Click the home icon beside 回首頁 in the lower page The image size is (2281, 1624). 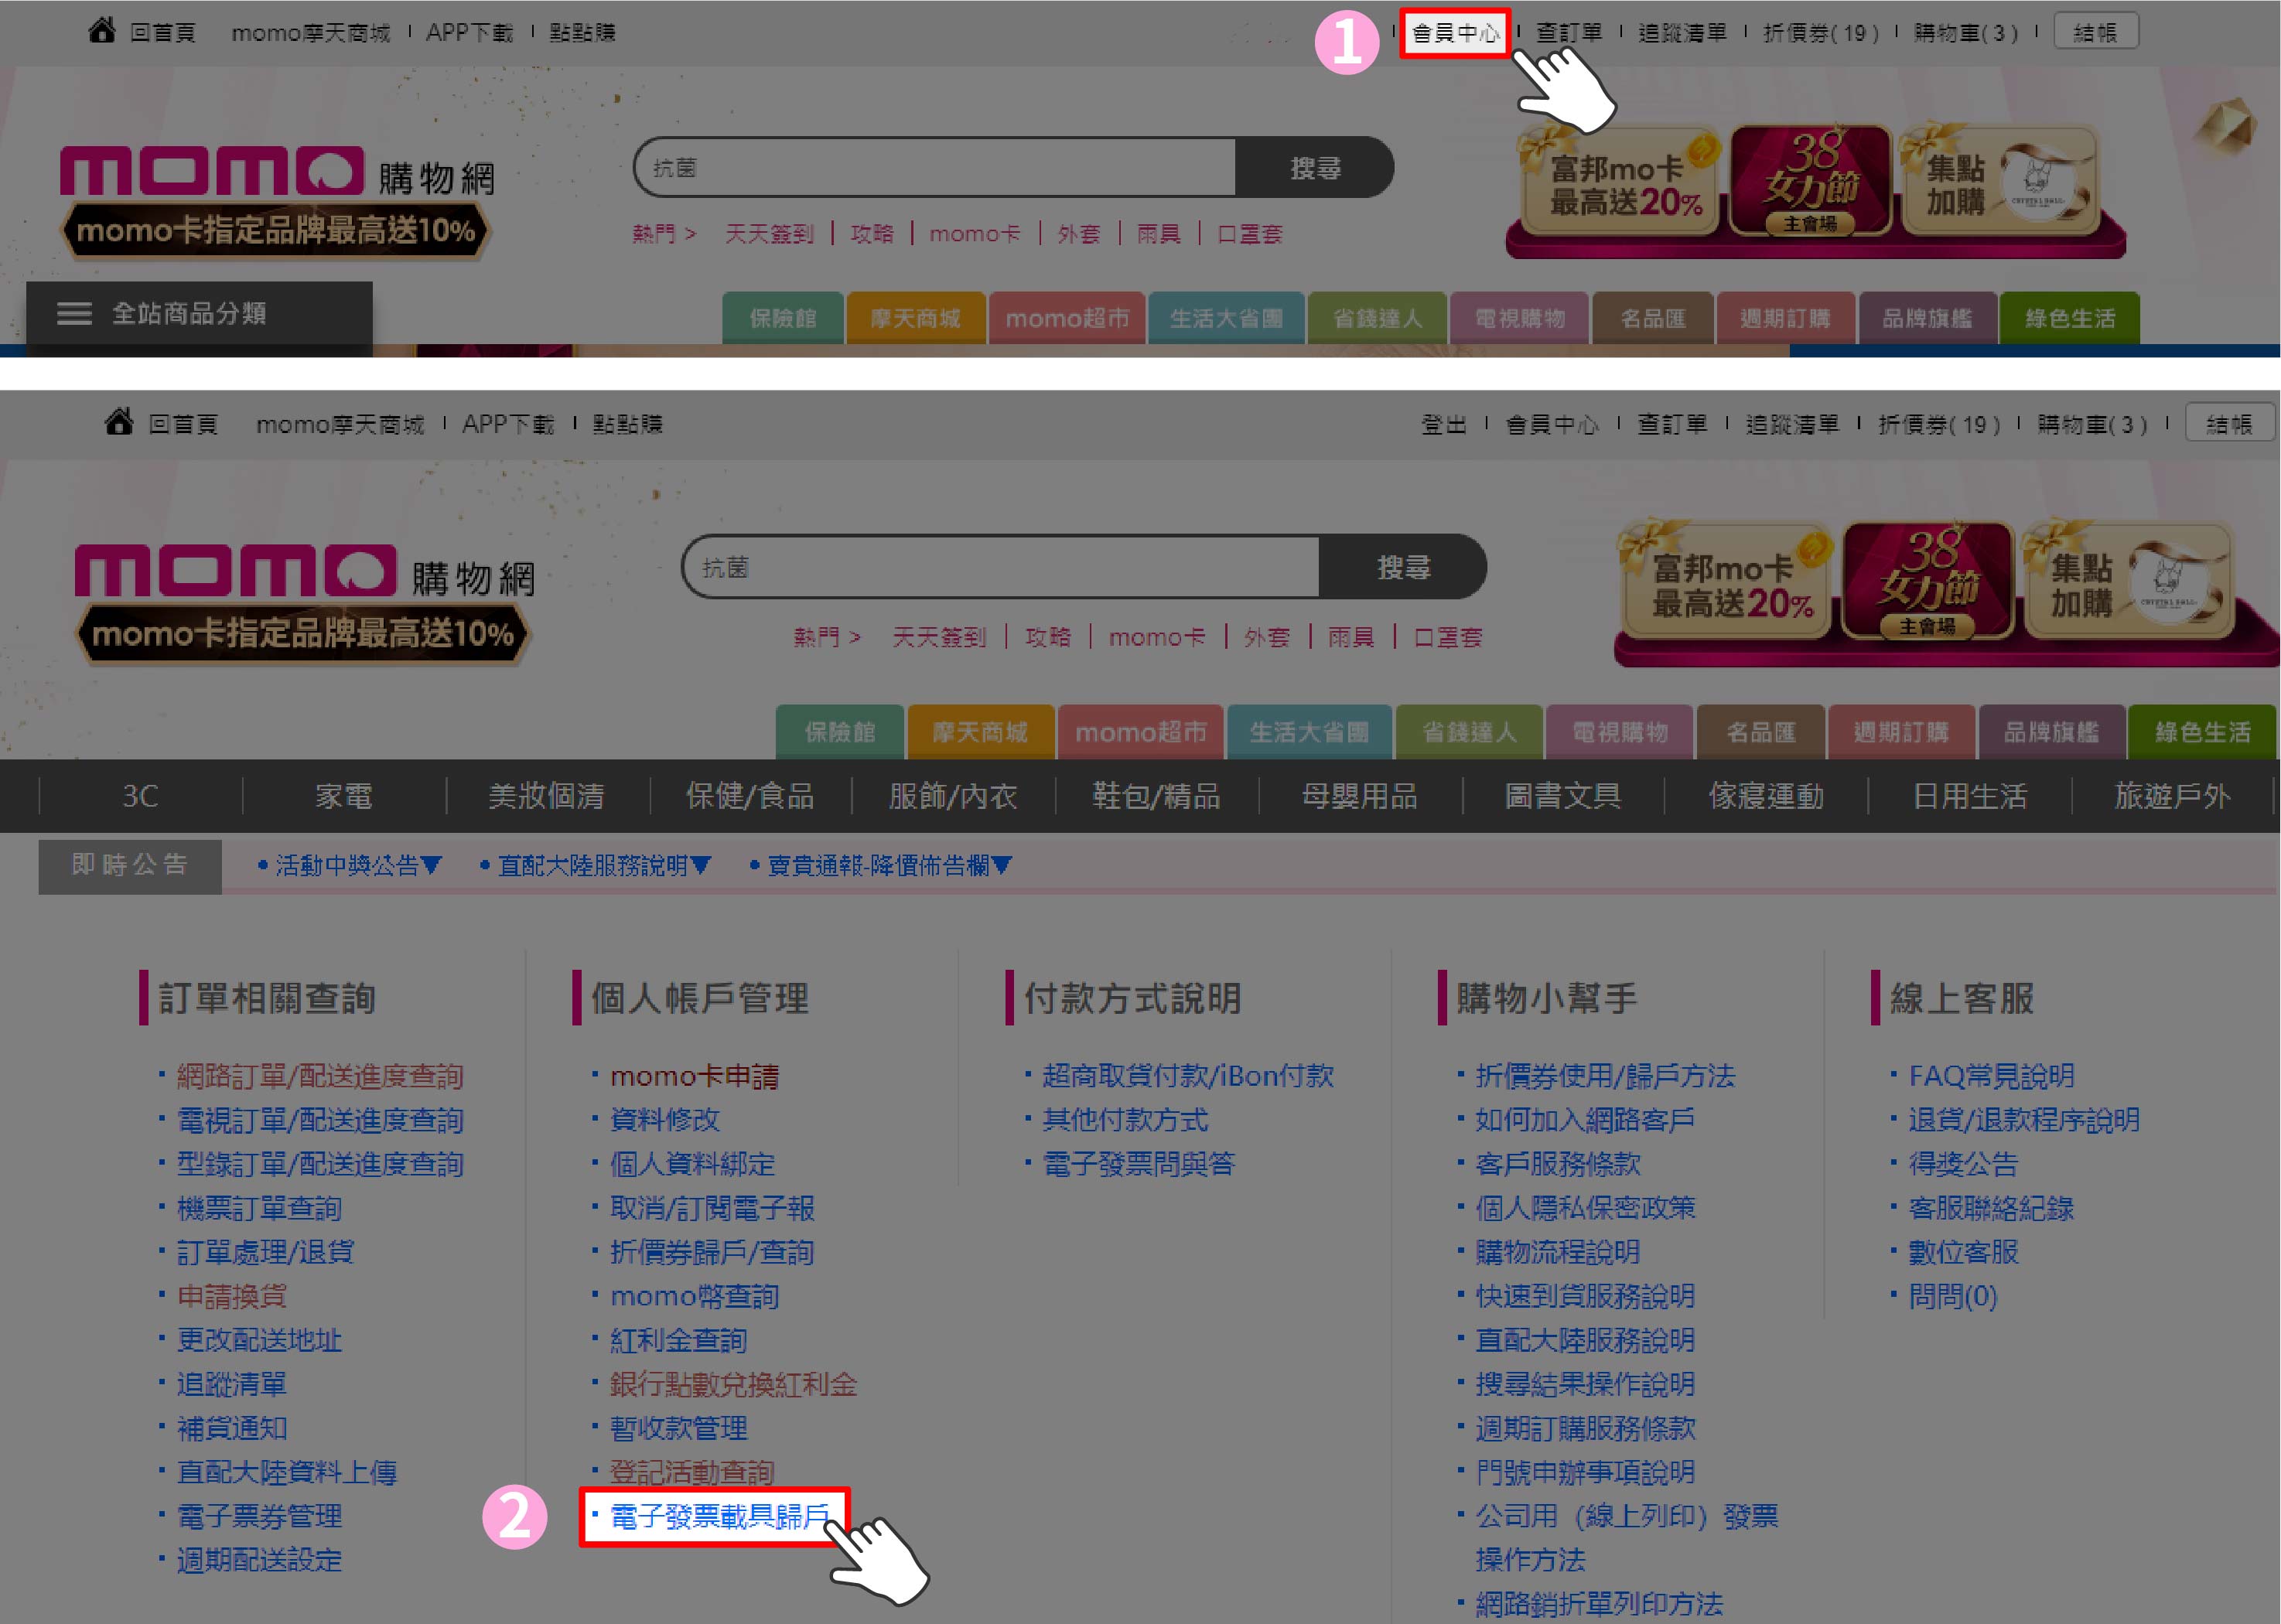[119, 422]
